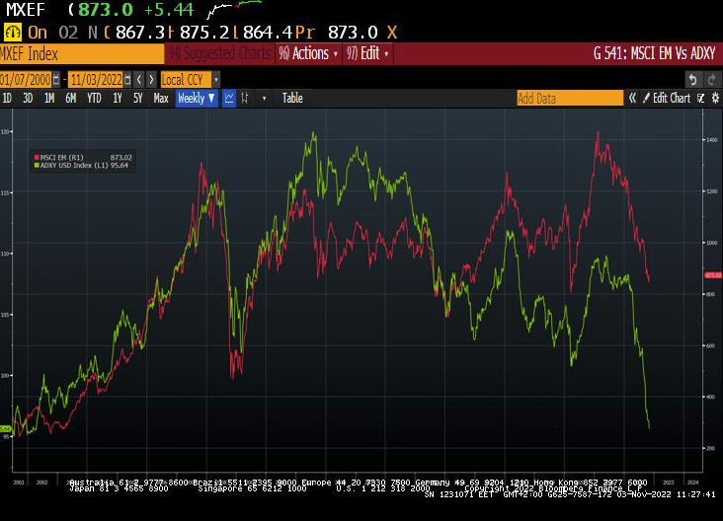Open the end date calendar picker
723x521 pixels.
127,79
